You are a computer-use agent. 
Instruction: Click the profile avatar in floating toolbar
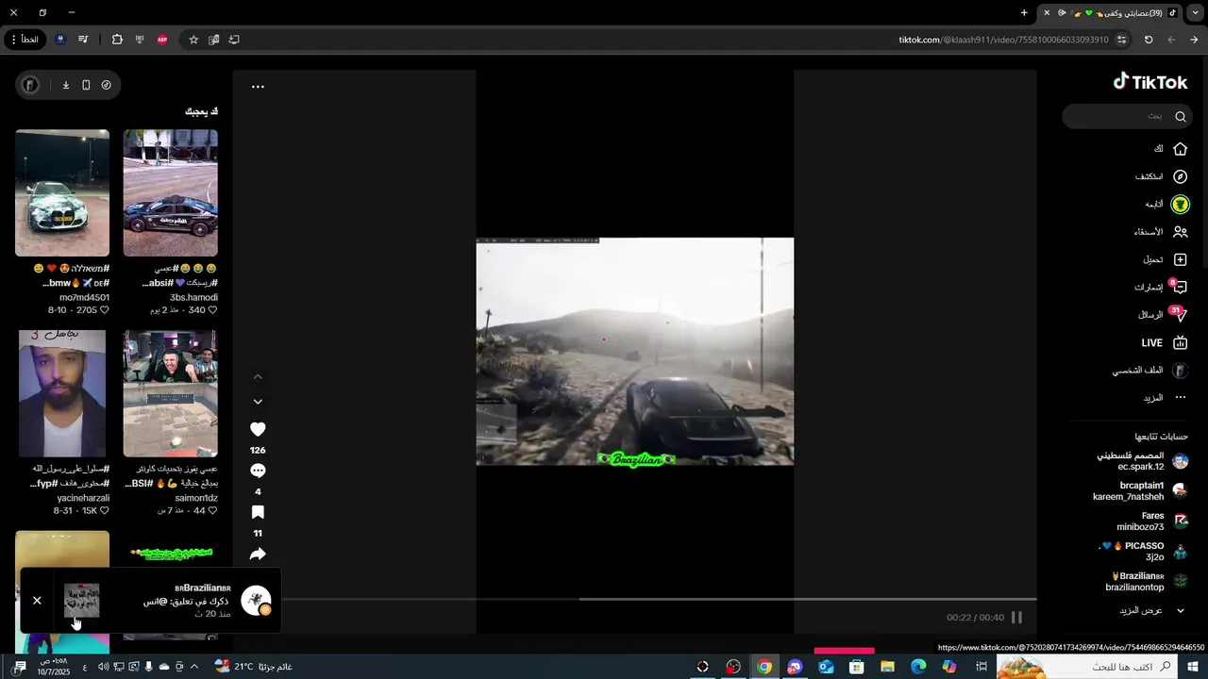click(x=30, y=85)
